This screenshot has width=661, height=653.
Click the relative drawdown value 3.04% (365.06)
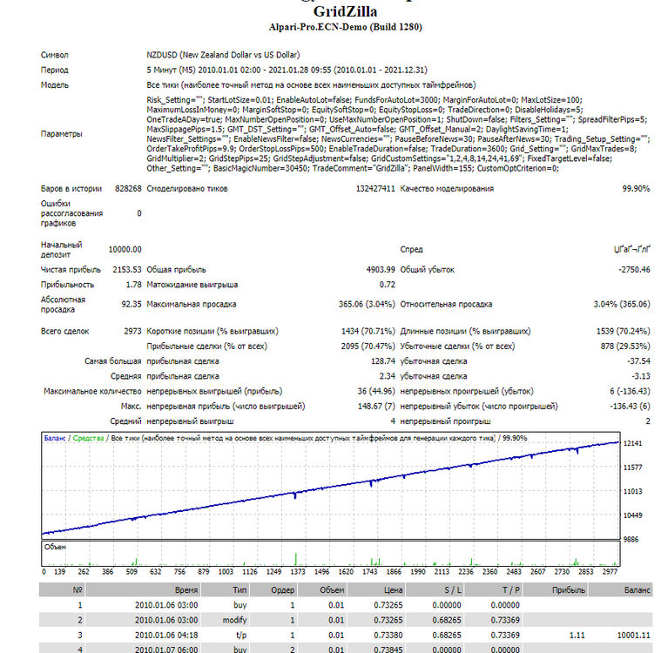[x=622, y=305]
